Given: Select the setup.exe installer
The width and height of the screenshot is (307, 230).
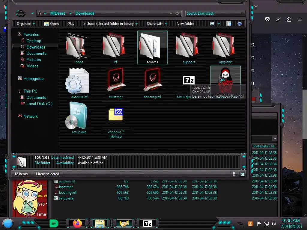Looking at the screenshot, I should [79, 118].
